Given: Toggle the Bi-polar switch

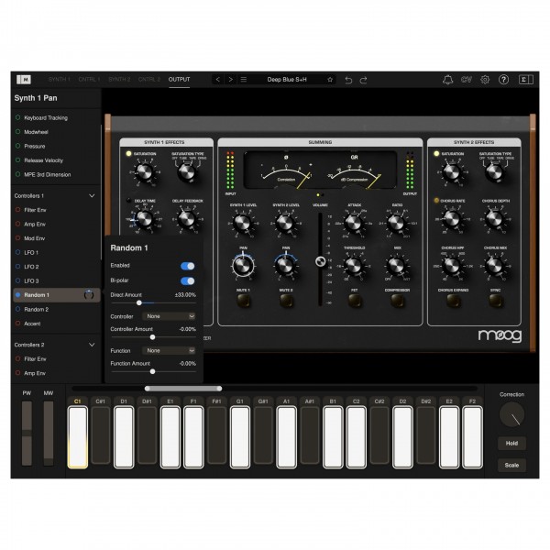Looking at the screenshot, I should point(187,281).
